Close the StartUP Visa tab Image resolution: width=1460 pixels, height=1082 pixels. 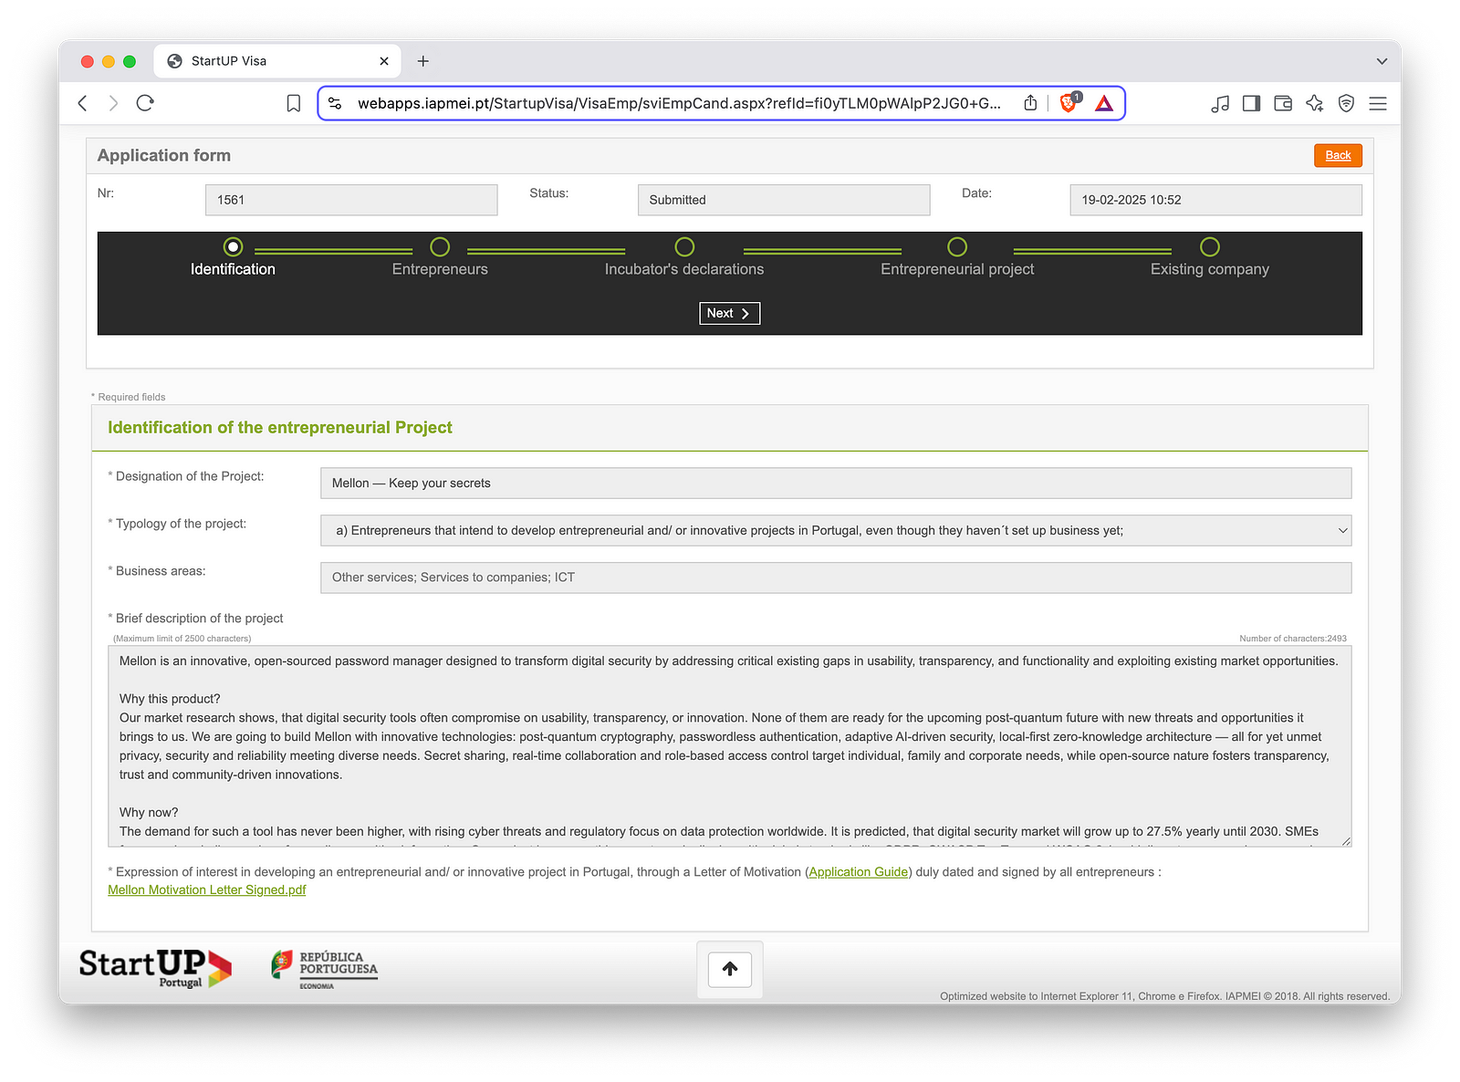pyautogui.click(x=384, y=61)
